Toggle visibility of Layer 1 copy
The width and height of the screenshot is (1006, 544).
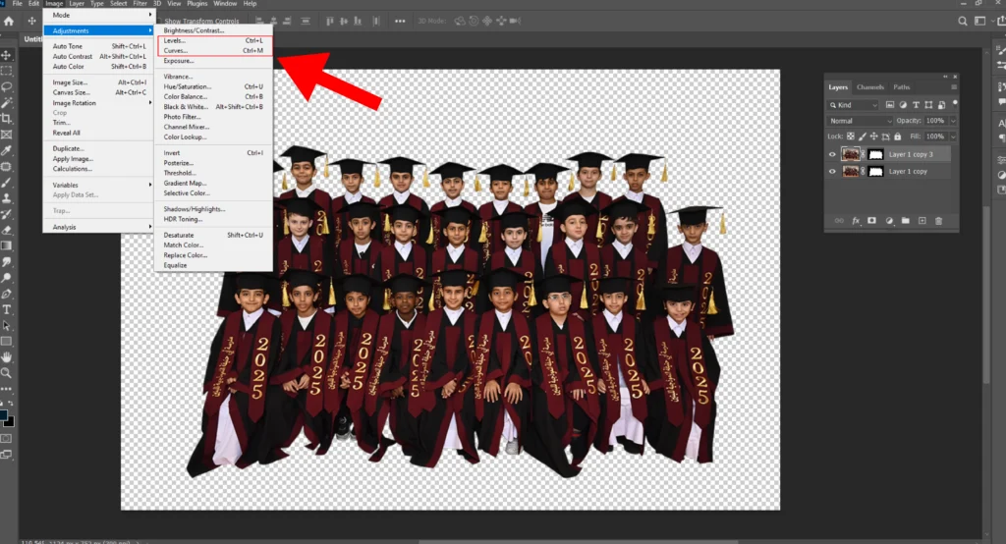[x=832, y=171]
